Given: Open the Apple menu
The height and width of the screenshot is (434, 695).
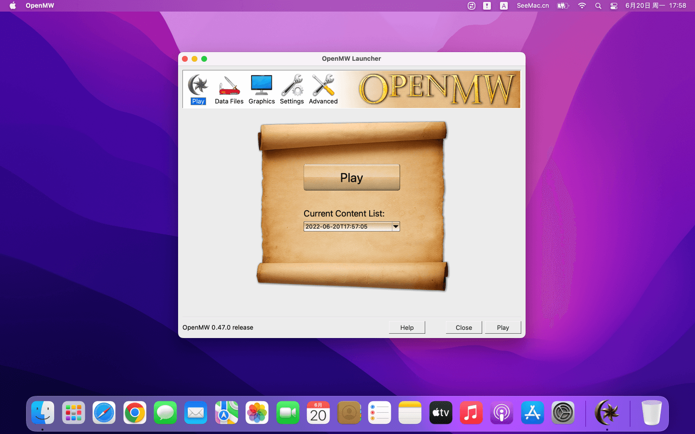Looking at the screenshot, I should point(13,6).
